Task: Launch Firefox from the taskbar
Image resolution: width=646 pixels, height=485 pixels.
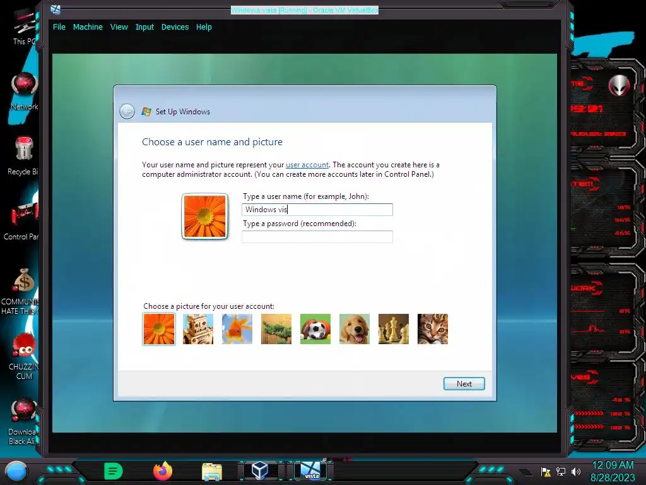Action: tap(163, 471)
